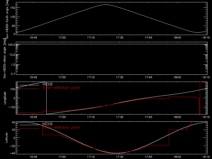Click the 50 tick on Earth angle axis
This screenshot has width=212, height=159.
14,26
